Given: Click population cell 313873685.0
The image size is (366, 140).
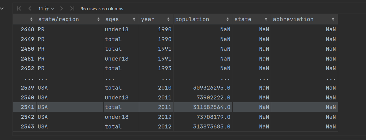Looking at the screenshot, I should pos(212,127).
